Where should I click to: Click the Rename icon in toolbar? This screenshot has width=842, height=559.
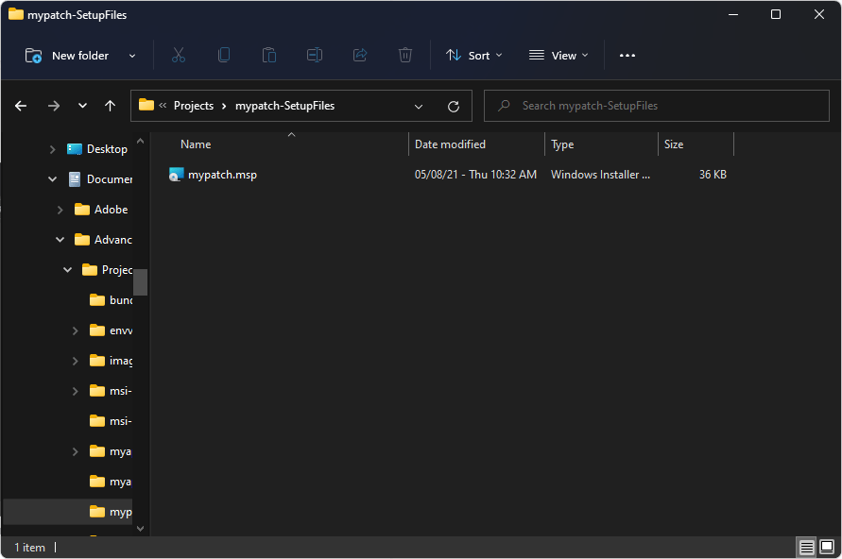click(x=315, y=56)
